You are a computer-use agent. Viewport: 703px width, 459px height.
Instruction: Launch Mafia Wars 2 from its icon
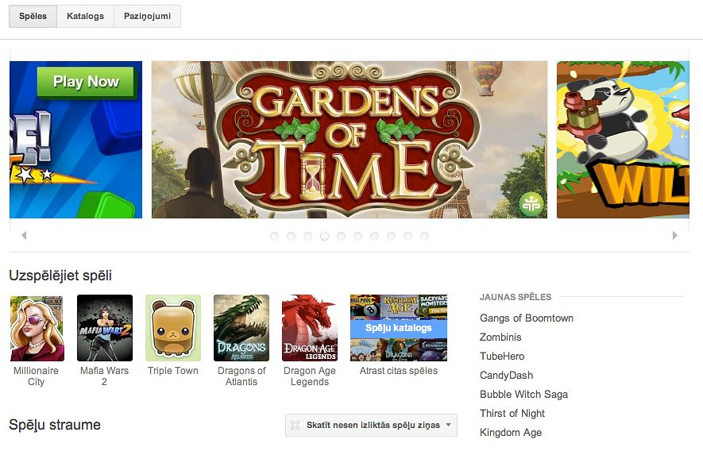pyautogui.click(x=105, y=328)
